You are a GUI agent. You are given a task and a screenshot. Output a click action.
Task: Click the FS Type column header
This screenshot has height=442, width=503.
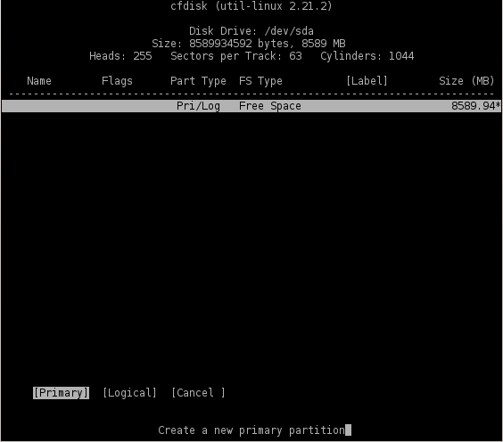tap(260, 81)
